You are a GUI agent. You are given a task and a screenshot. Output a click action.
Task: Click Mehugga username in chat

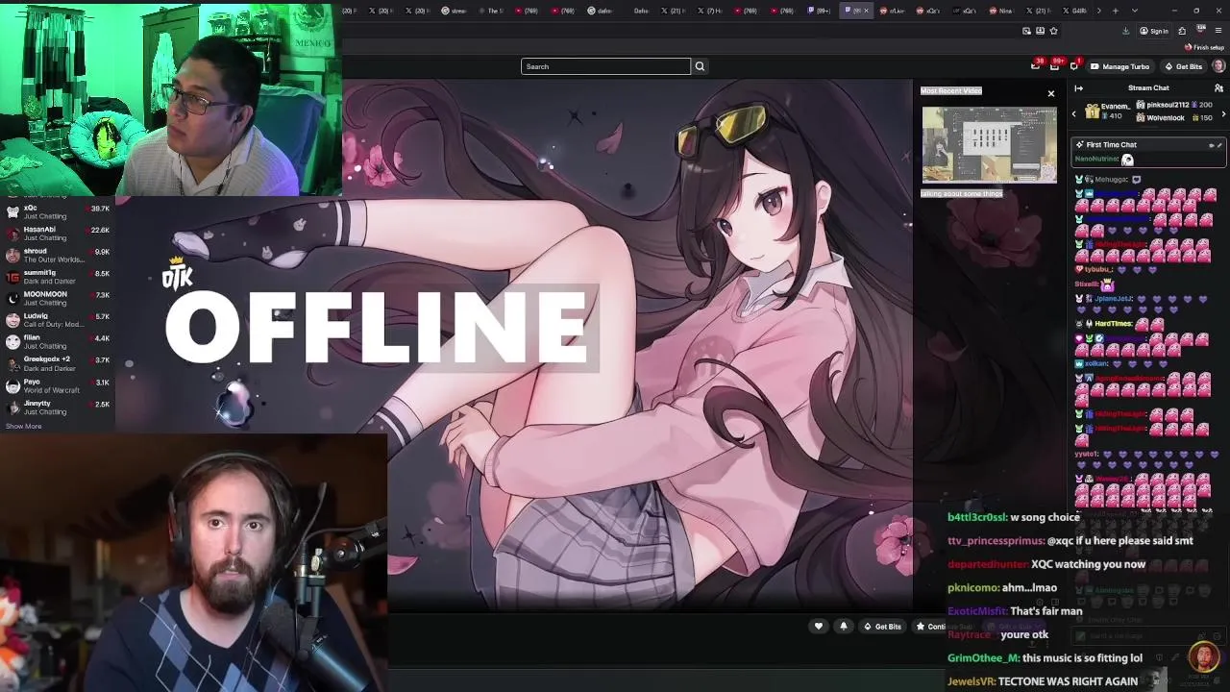[1111, 179]
